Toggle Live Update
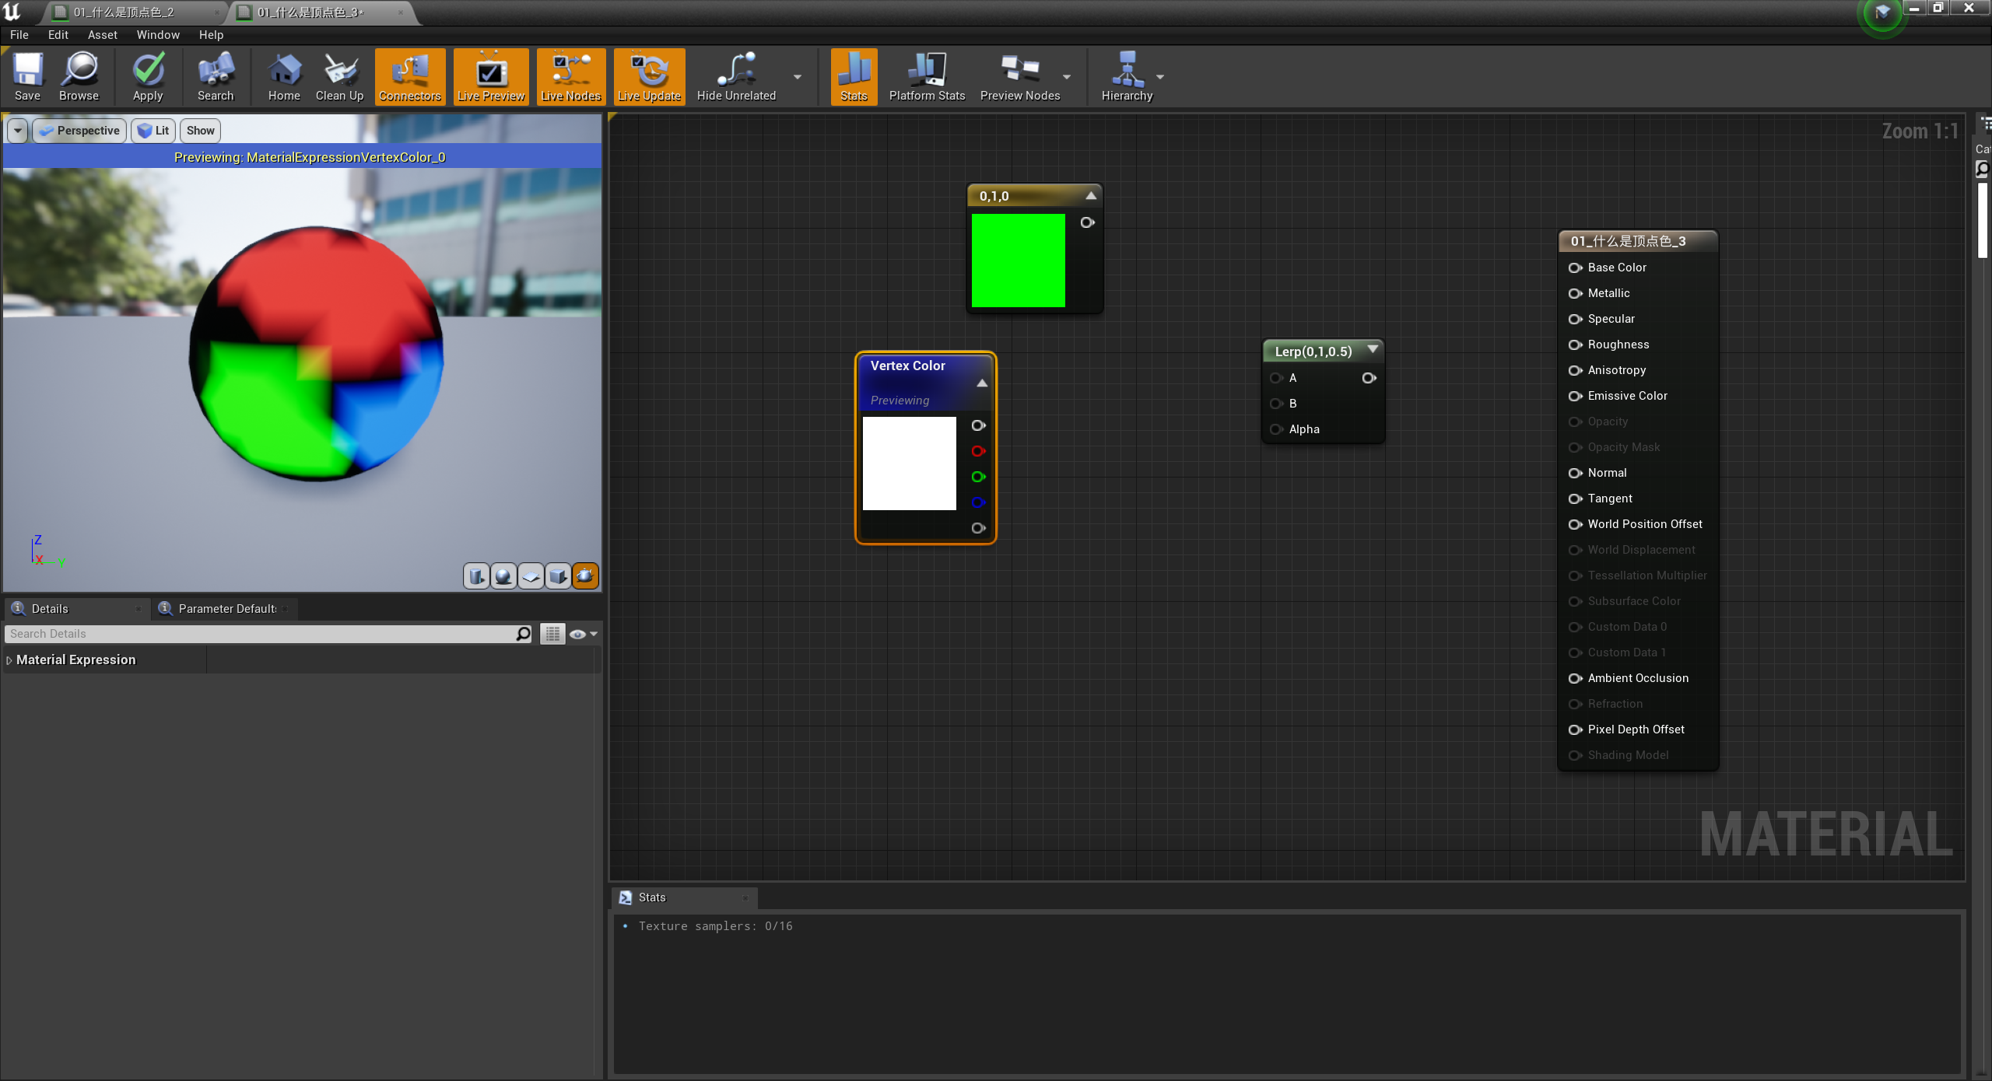1992x1081 pixels. tap(648, 75)
